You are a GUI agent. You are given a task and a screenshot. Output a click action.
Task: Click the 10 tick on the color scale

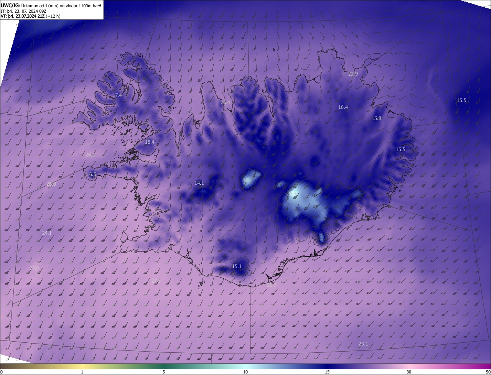pos(245,372)
